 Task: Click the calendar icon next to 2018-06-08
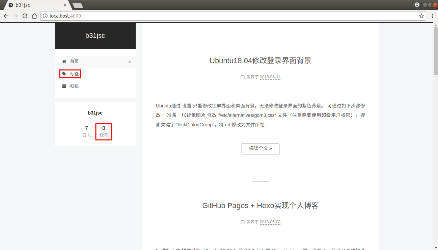click(x=242, y=222)
